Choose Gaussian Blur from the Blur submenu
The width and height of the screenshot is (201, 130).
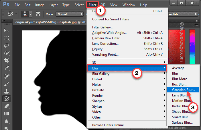[x=183, y=90]
